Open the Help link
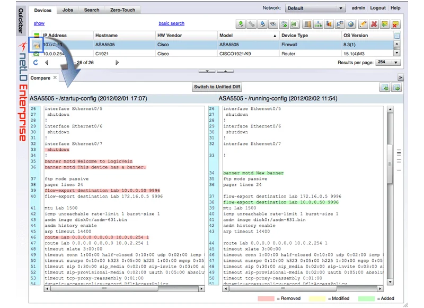Image resolution: width=424 pixels, height=308 pixels. tap(395, 8)
